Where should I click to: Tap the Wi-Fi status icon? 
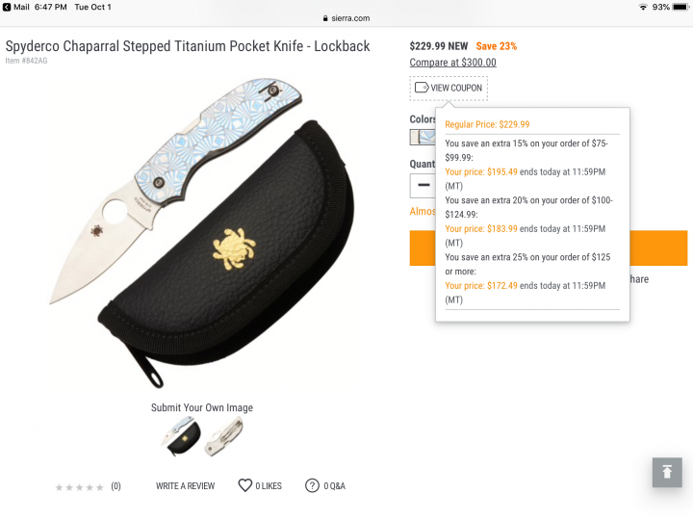[643, 7]
